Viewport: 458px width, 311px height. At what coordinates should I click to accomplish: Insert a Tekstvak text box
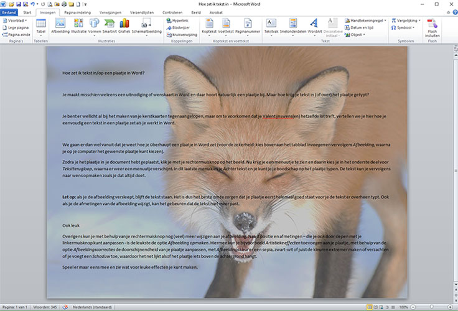271,26
